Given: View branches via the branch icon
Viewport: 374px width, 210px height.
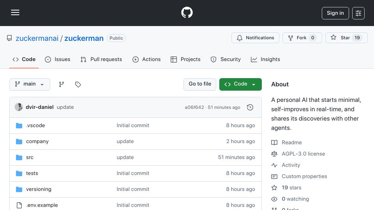Looking at the screenshot, I should 62,84.
